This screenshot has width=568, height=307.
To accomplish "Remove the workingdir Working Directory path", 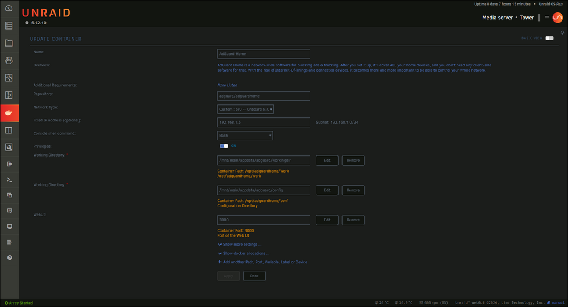I will pyautogui.click(x=353, y=161).
